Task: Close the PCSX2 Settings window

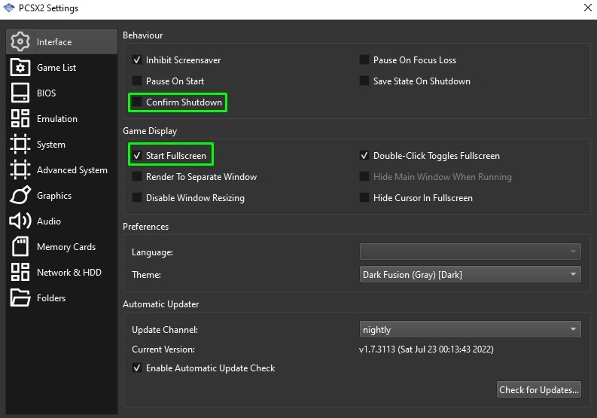Action: coord(587,8)
